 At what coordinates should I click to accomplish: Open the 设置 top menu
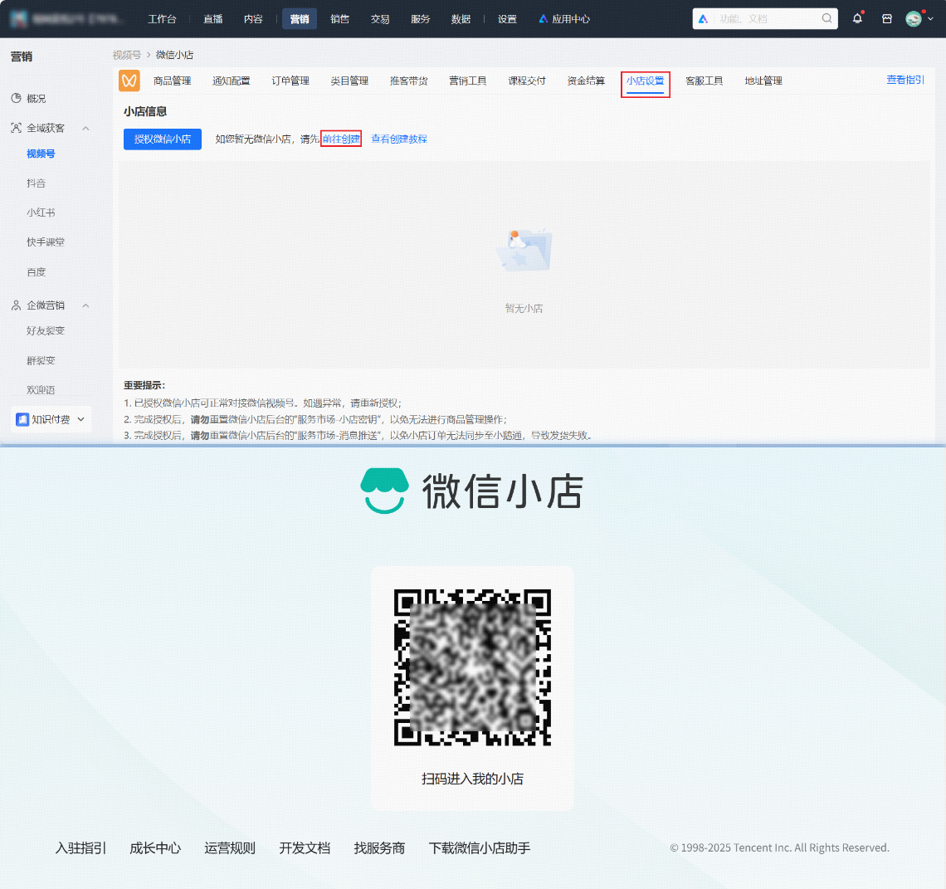pyautogui.click(x=507, y=19)
